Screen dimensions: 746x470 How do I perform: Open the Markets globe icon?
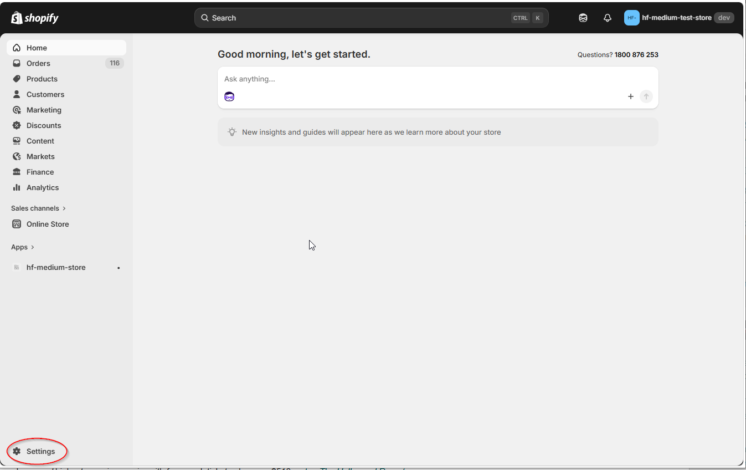coord(17,156)
